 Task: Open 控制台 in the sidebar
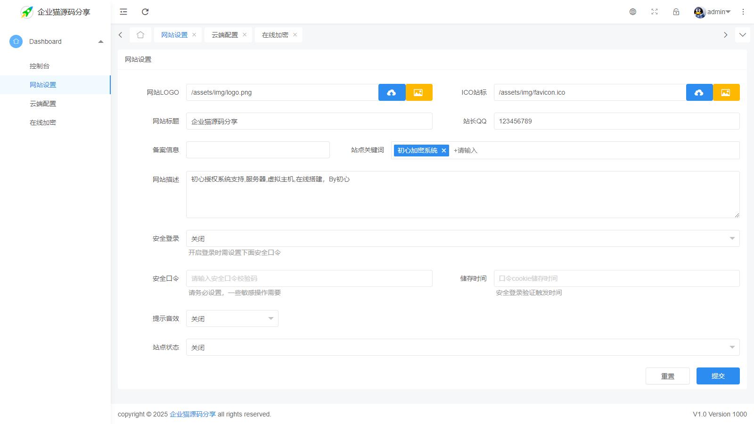[40, 66]
